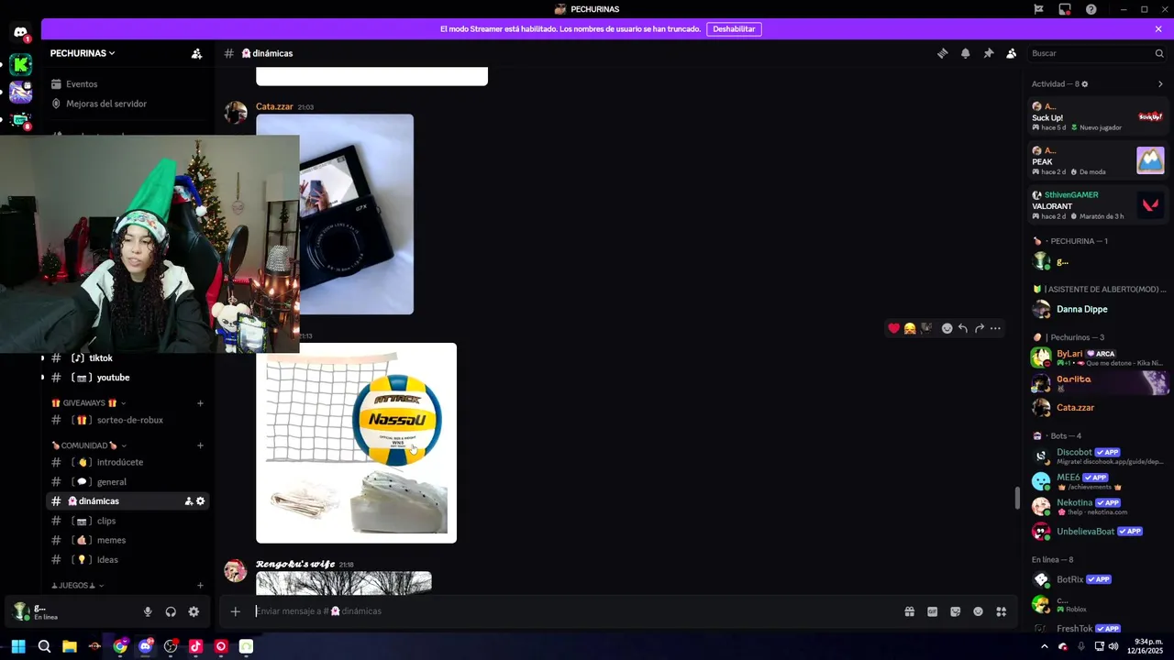1174x660 pixels.
Task: Open the threads icon in channel header
Action: click(942, 53)
